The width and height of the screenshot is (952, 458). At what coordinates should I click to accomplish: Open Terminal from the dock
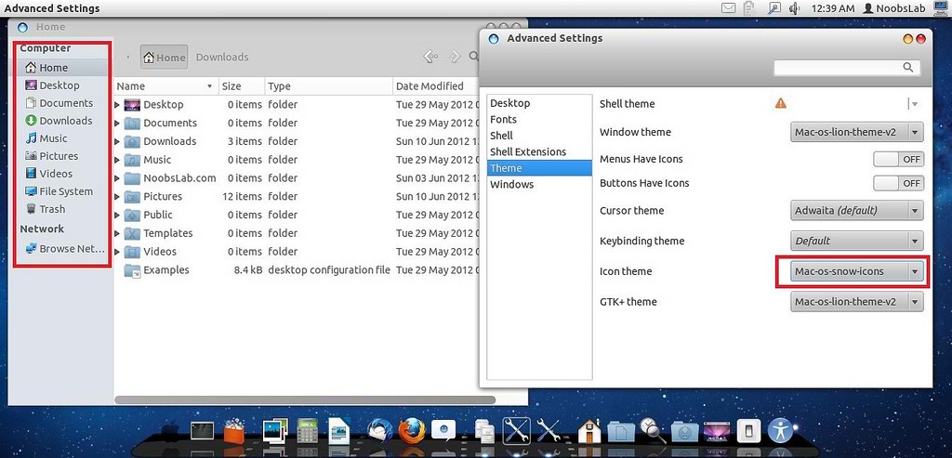click(x=202, y=431)
